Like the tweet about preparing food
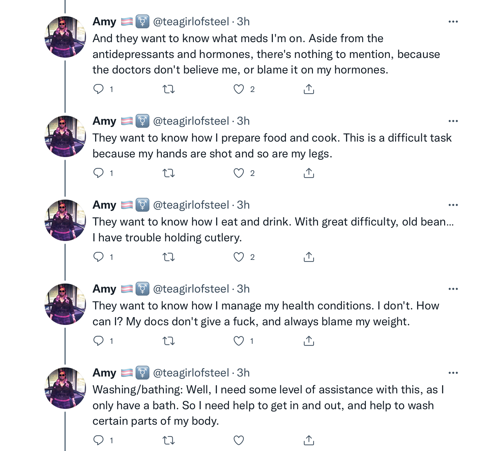This screenshot has width=489, height=451. pos(239,173)
